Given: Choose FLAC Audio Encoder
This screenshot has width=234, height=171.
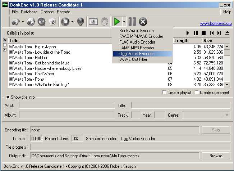Looking at the screenshot, I should (x=142, y=42).
